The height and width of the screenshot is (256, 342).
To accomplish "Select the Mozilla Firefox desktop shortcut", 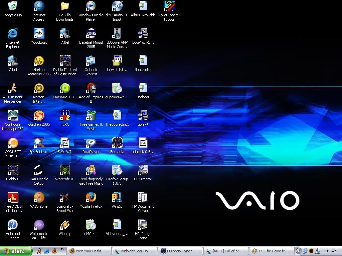I will click(x=91, y=197).
